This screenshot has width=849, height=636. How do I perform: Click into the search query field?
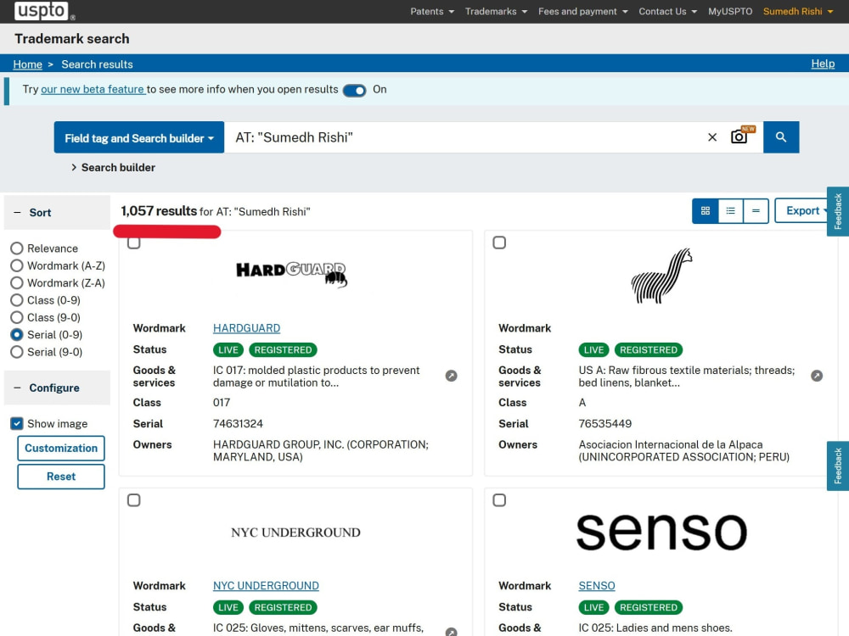point(465,137)
